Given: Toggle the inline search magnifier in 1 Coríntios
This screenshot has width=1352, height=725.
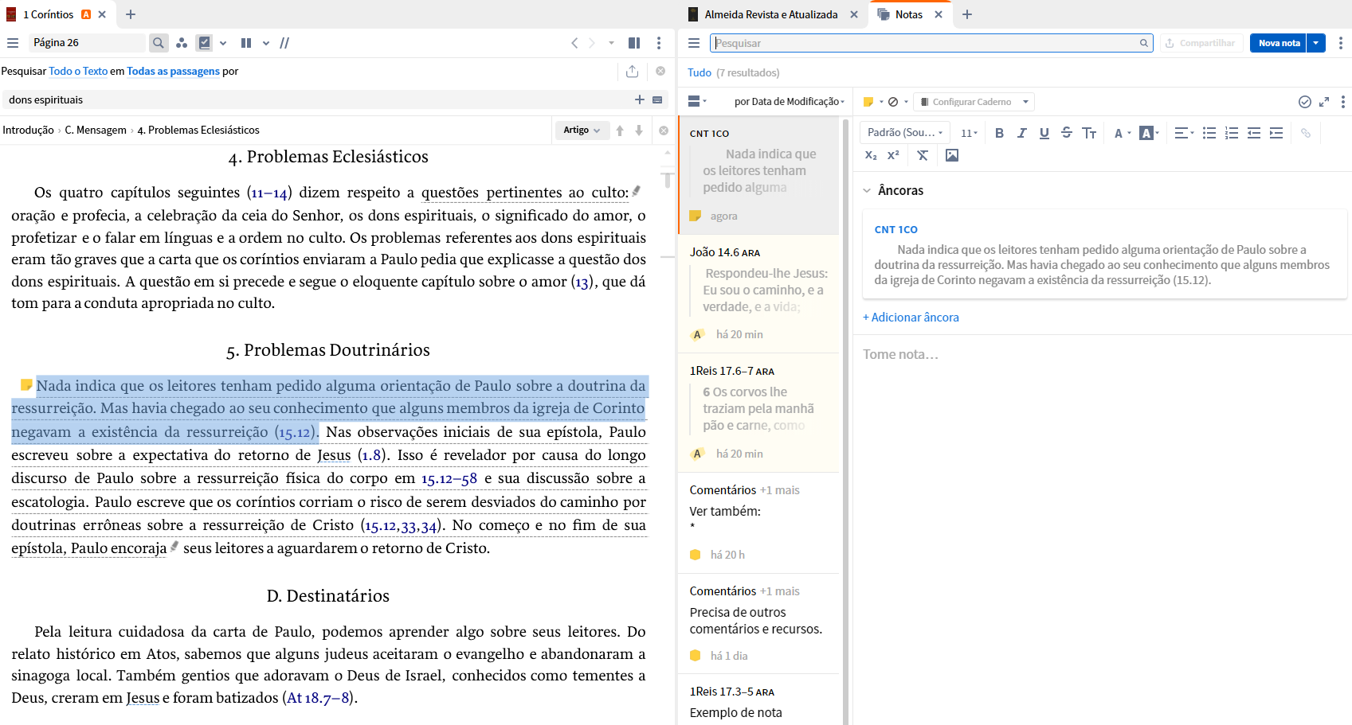Looking at the screenshot, I should click(x=159, y=43).
